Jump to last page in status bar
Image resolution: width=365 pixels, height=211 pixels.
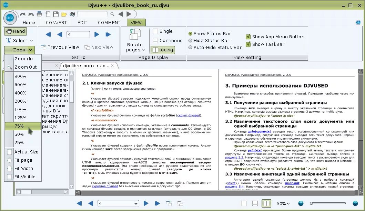coord(158,203)
